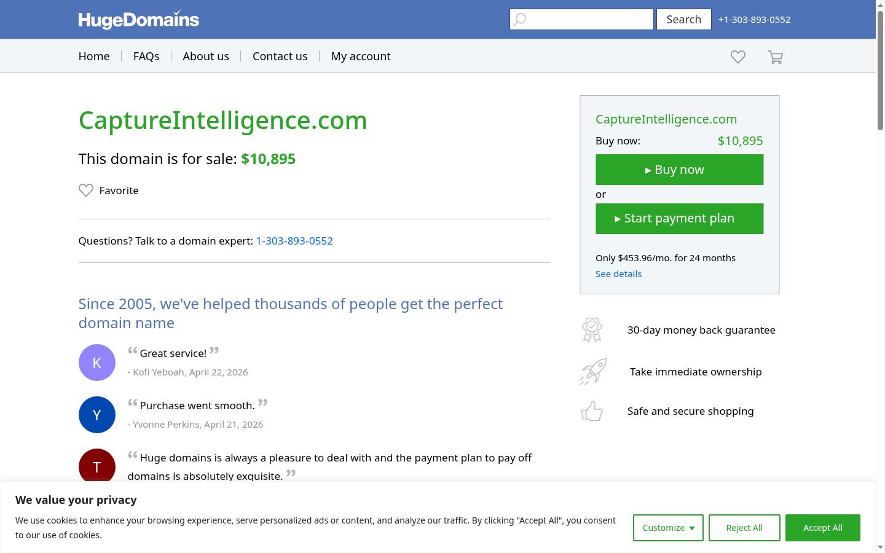Call domain expert phone number link

coord(294,241)
